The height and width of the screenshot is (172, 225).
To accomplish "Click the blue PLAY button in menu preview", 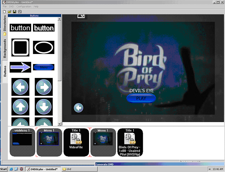I will 141,98.
